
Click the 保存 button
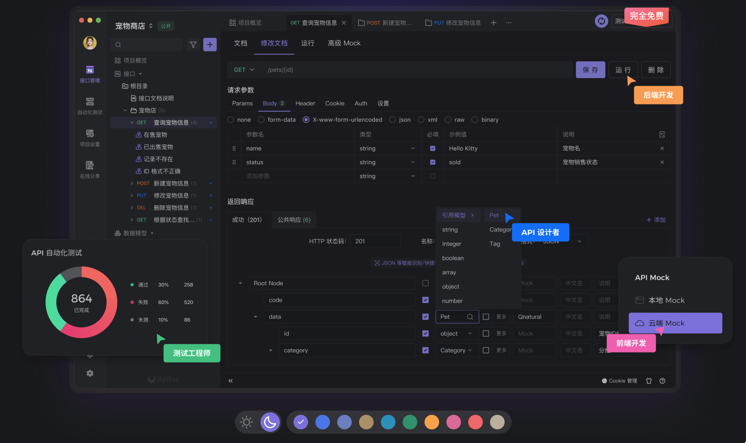coord(590,70)
